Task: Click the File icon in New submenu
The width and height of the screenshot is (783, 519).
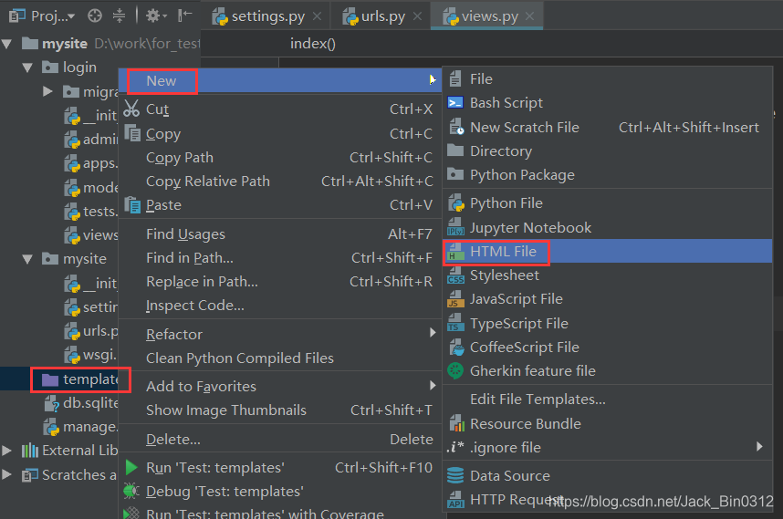Action: pyautogui.click(x=454, y=78)
